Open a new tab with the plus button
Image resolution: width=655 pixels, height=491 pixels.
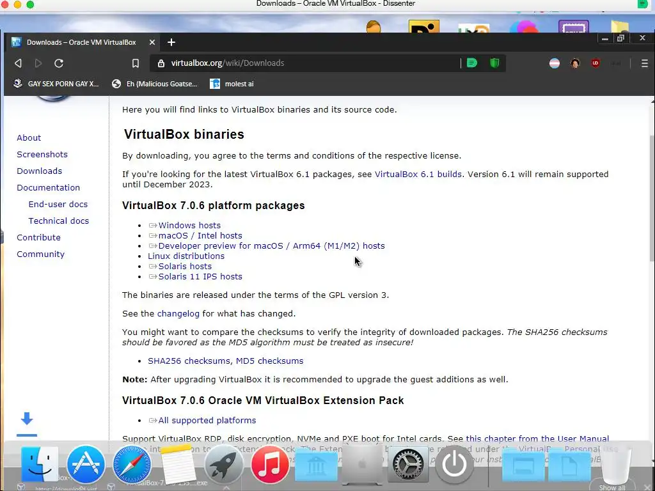pos(171,42)
